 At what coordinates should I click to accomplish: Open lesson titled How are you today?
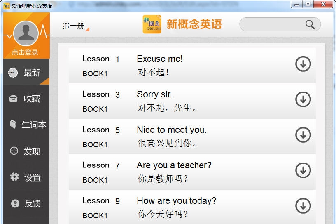[177, 201]
